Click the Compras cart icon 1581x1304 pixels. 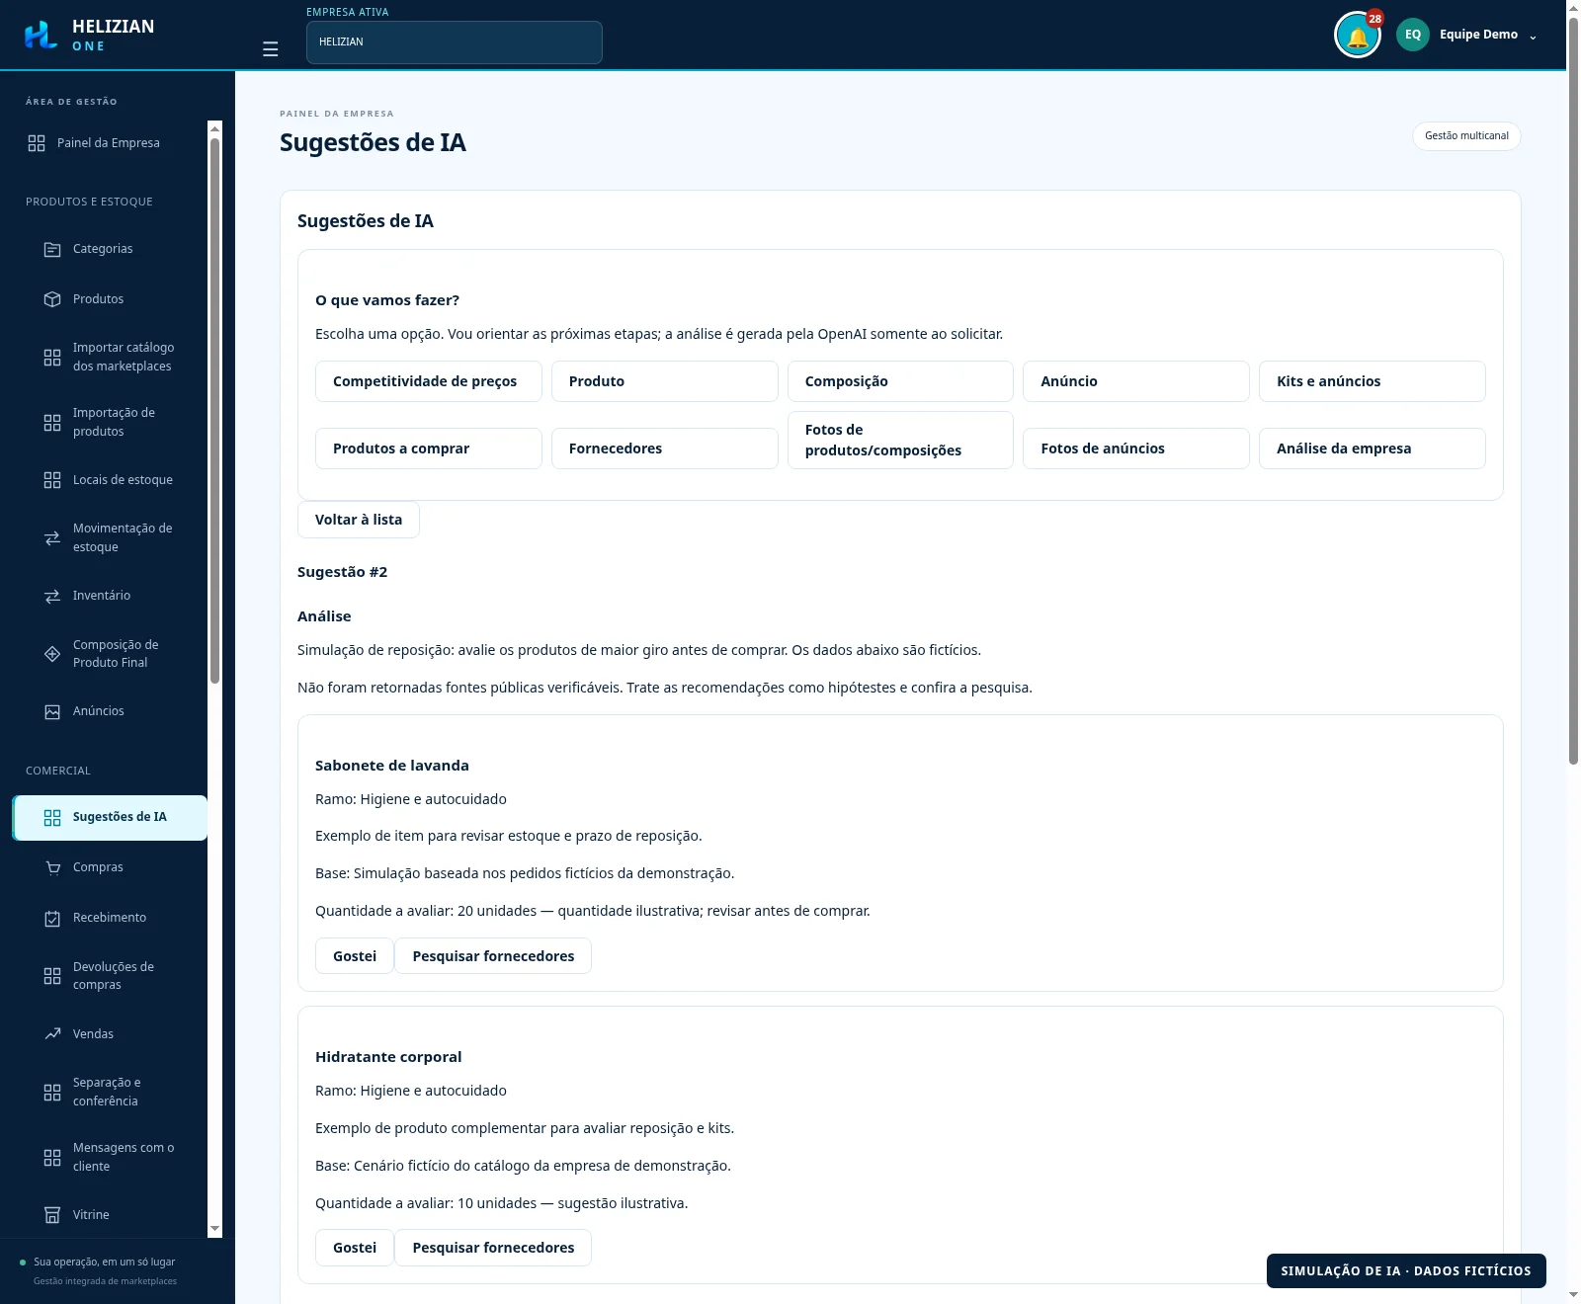pos(52,867)
